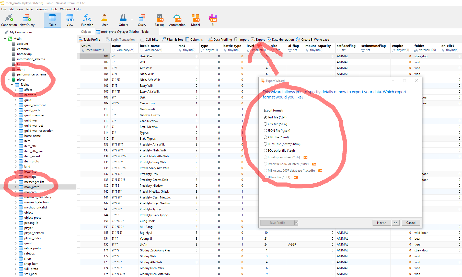Select the Table toolbar icon
Image resolution: width=462 pixels, height=277 pixels.
52,20
